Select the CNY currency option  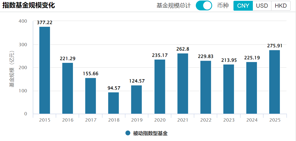(x=243, y=6)
